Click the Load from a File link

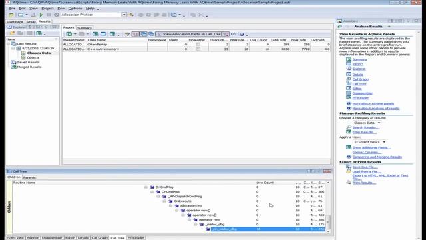(367, 172)
